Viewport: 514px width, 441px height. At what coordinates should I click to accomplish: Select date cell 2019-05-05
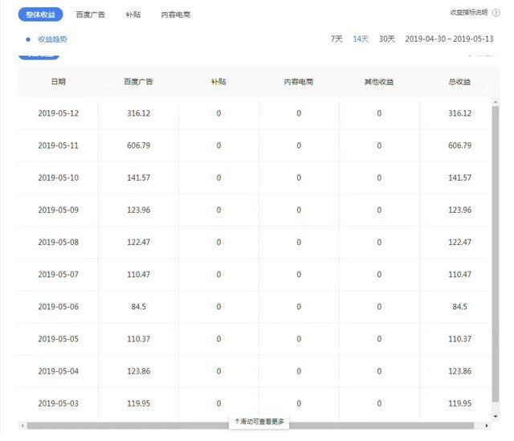pos(59,339)
